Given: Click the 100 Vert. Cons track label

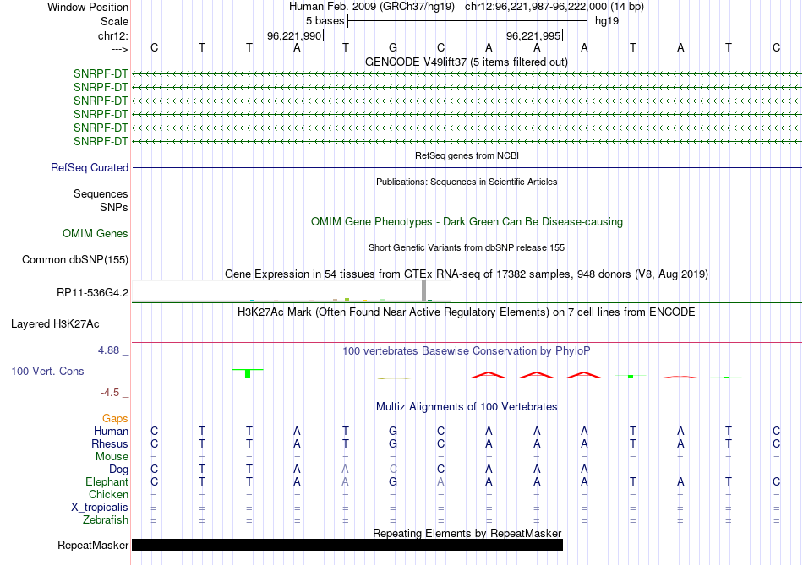Looking at the screenshot, I should [x=47, y=371].
